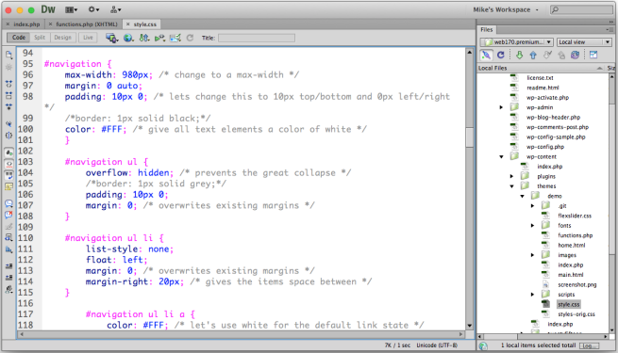Viewport: 618px width, 353px height.
Task: Expand the images folder
Action: click(x=532, y=255)
